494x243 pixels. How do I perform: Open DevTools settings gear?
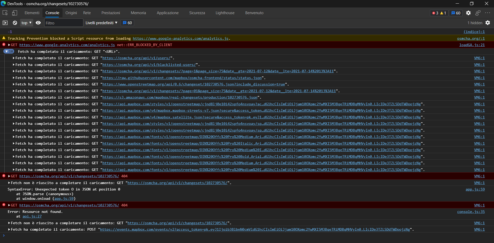point(468,13)
